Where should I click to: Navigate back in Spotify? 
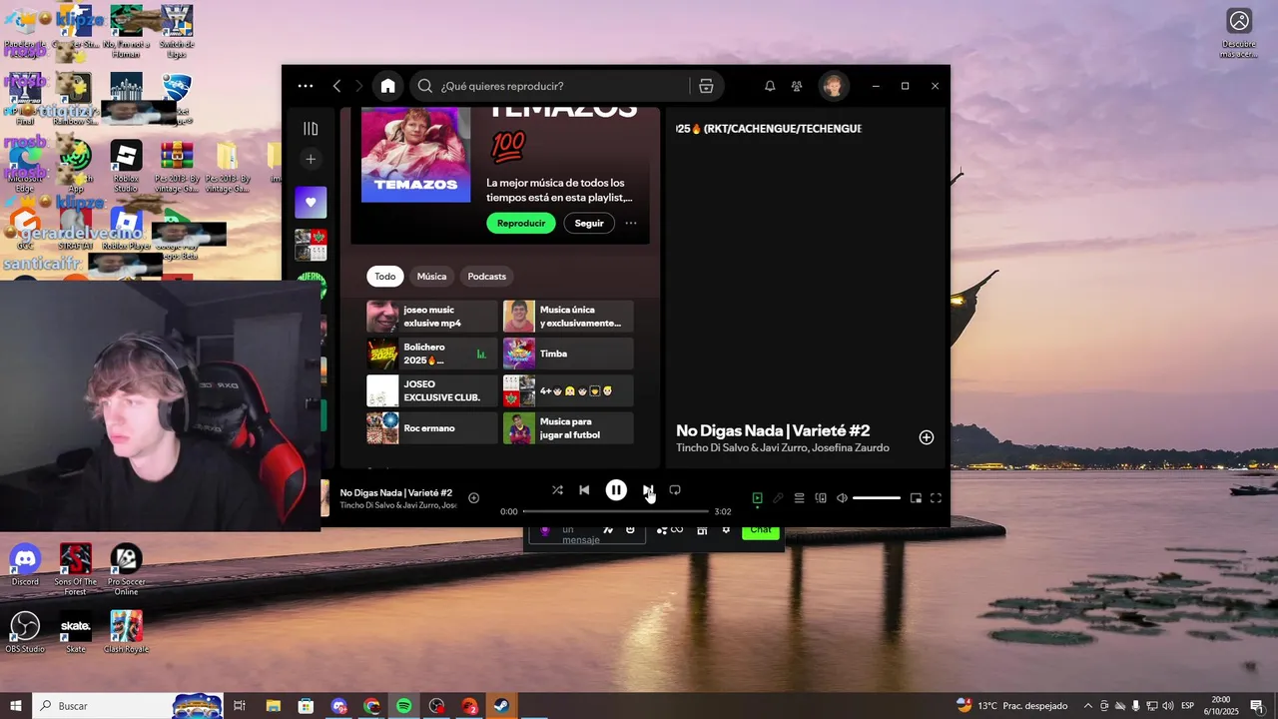point(336,86)
